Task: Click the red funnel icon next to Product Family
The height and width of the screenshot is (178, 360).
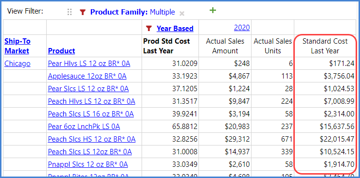Action: (x=83, y=12)
